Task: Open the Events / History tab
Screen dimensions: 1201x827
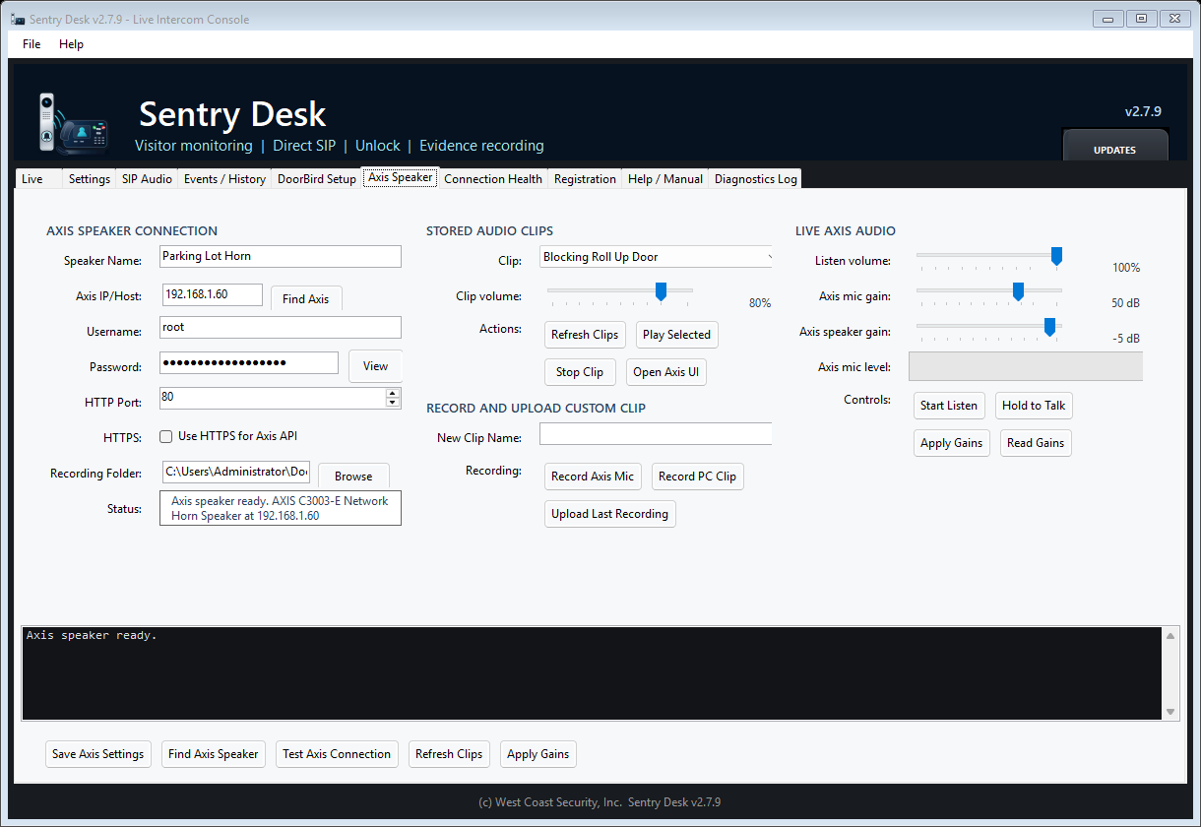Action: pyautogui.click(x=224, y=179)
